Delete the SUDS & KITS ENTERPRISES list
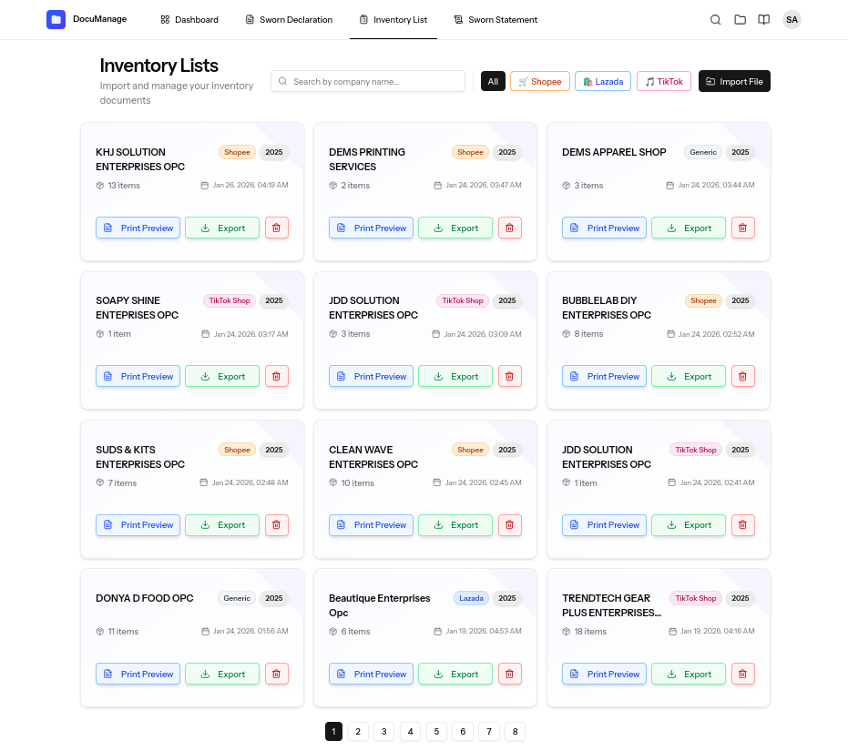Image resolution: width=848 pixels, height=751 pixels. 276,525
